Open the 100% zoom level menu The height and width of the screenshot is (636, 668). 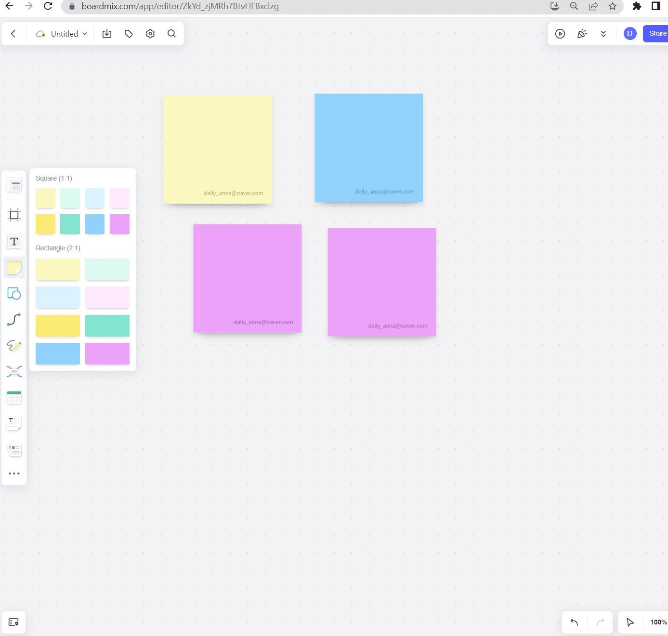pos(658,623)
